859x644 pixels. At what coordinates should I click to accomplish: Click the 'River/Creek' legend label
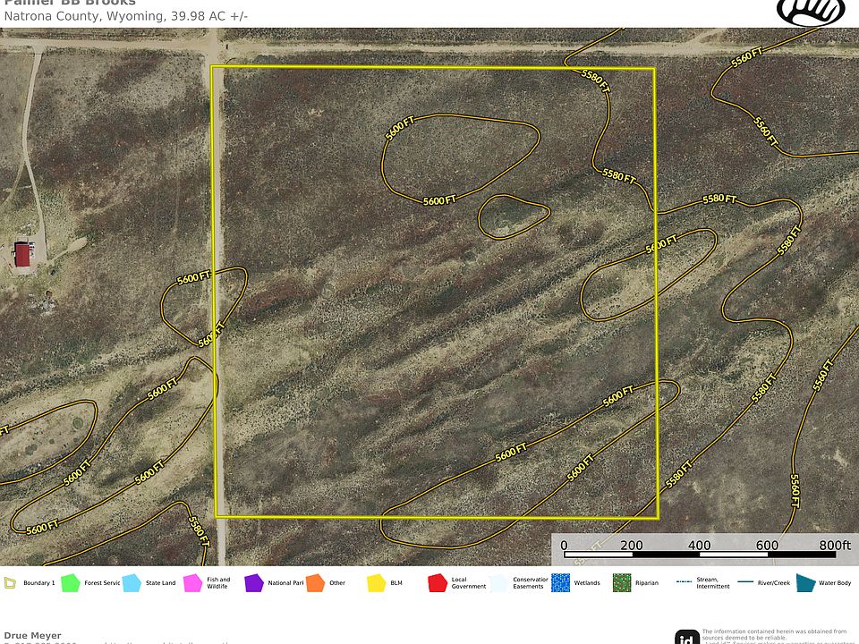773,582
